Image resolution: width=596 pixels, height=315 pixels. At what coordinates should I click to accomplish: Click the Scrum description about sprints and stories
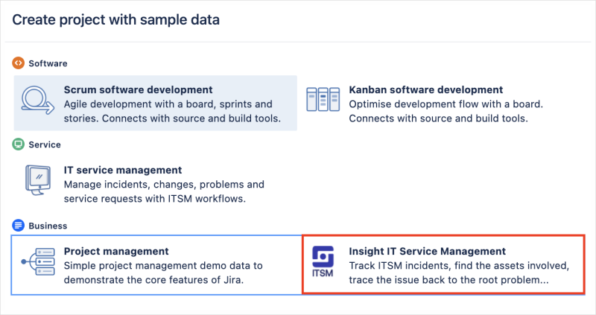(172, 111)
